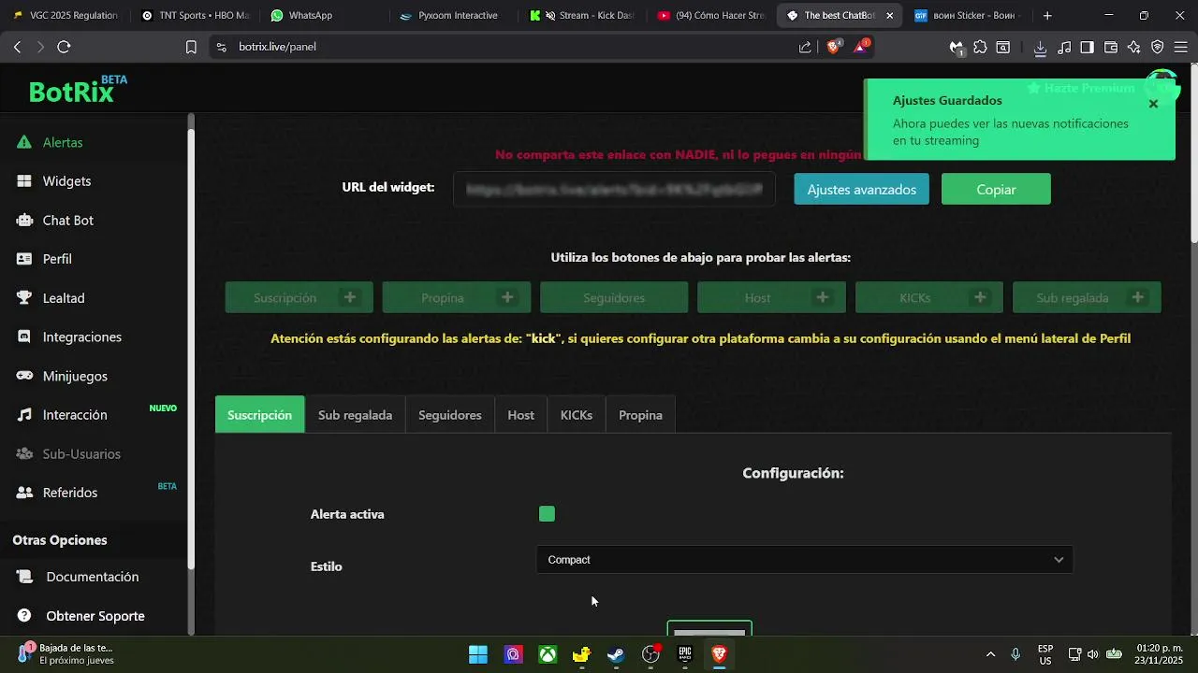1198x673 pixels.
Task: Click the blurred widget URL field
Action: coord(614,189)
